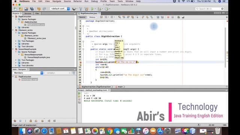Click the main breadcrumb in editor footer
This screenshot has height=135, width=240.
point(120,87)
